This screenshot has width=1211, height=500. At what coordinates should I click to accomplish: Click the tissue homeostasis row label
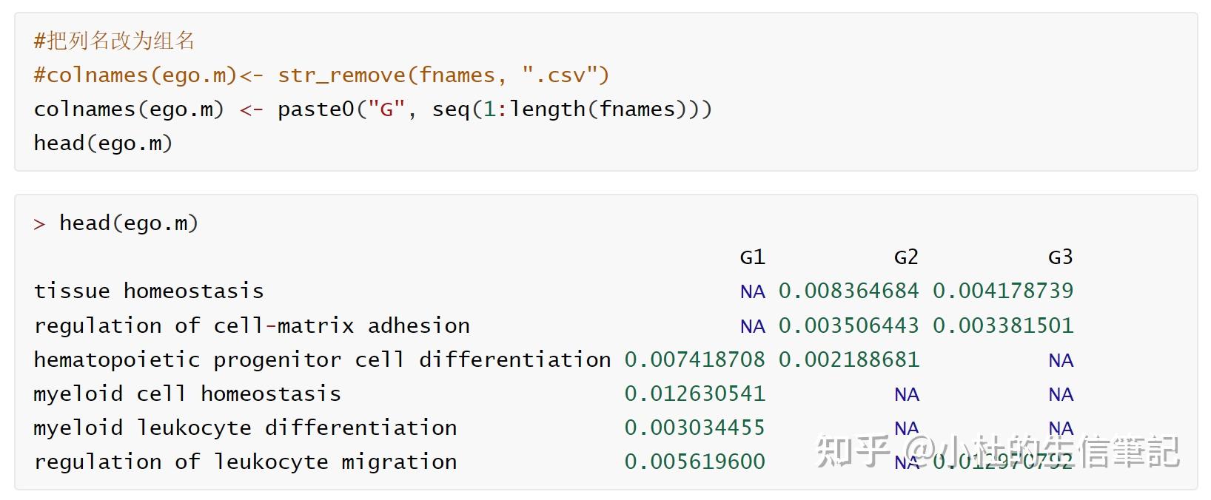pyautogui.click(x=149, y=291)
